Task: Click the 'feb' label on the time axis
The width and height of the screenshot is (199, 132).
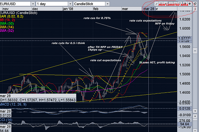Action: coord(96,9)
